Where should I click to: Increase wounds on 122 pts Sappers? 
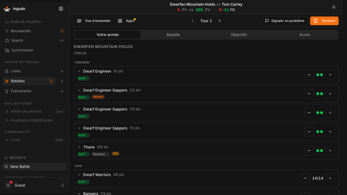click(x=330, y=94)
